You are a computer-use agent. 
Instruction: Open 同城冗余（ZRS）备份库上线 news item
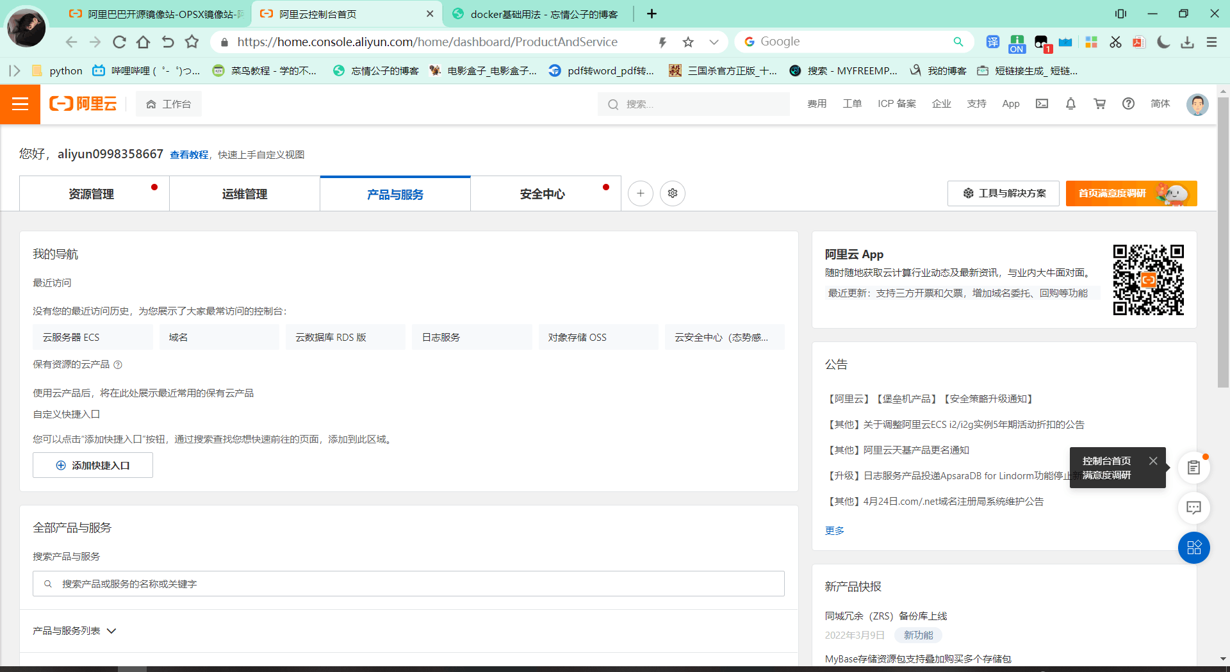click(886, 616)
